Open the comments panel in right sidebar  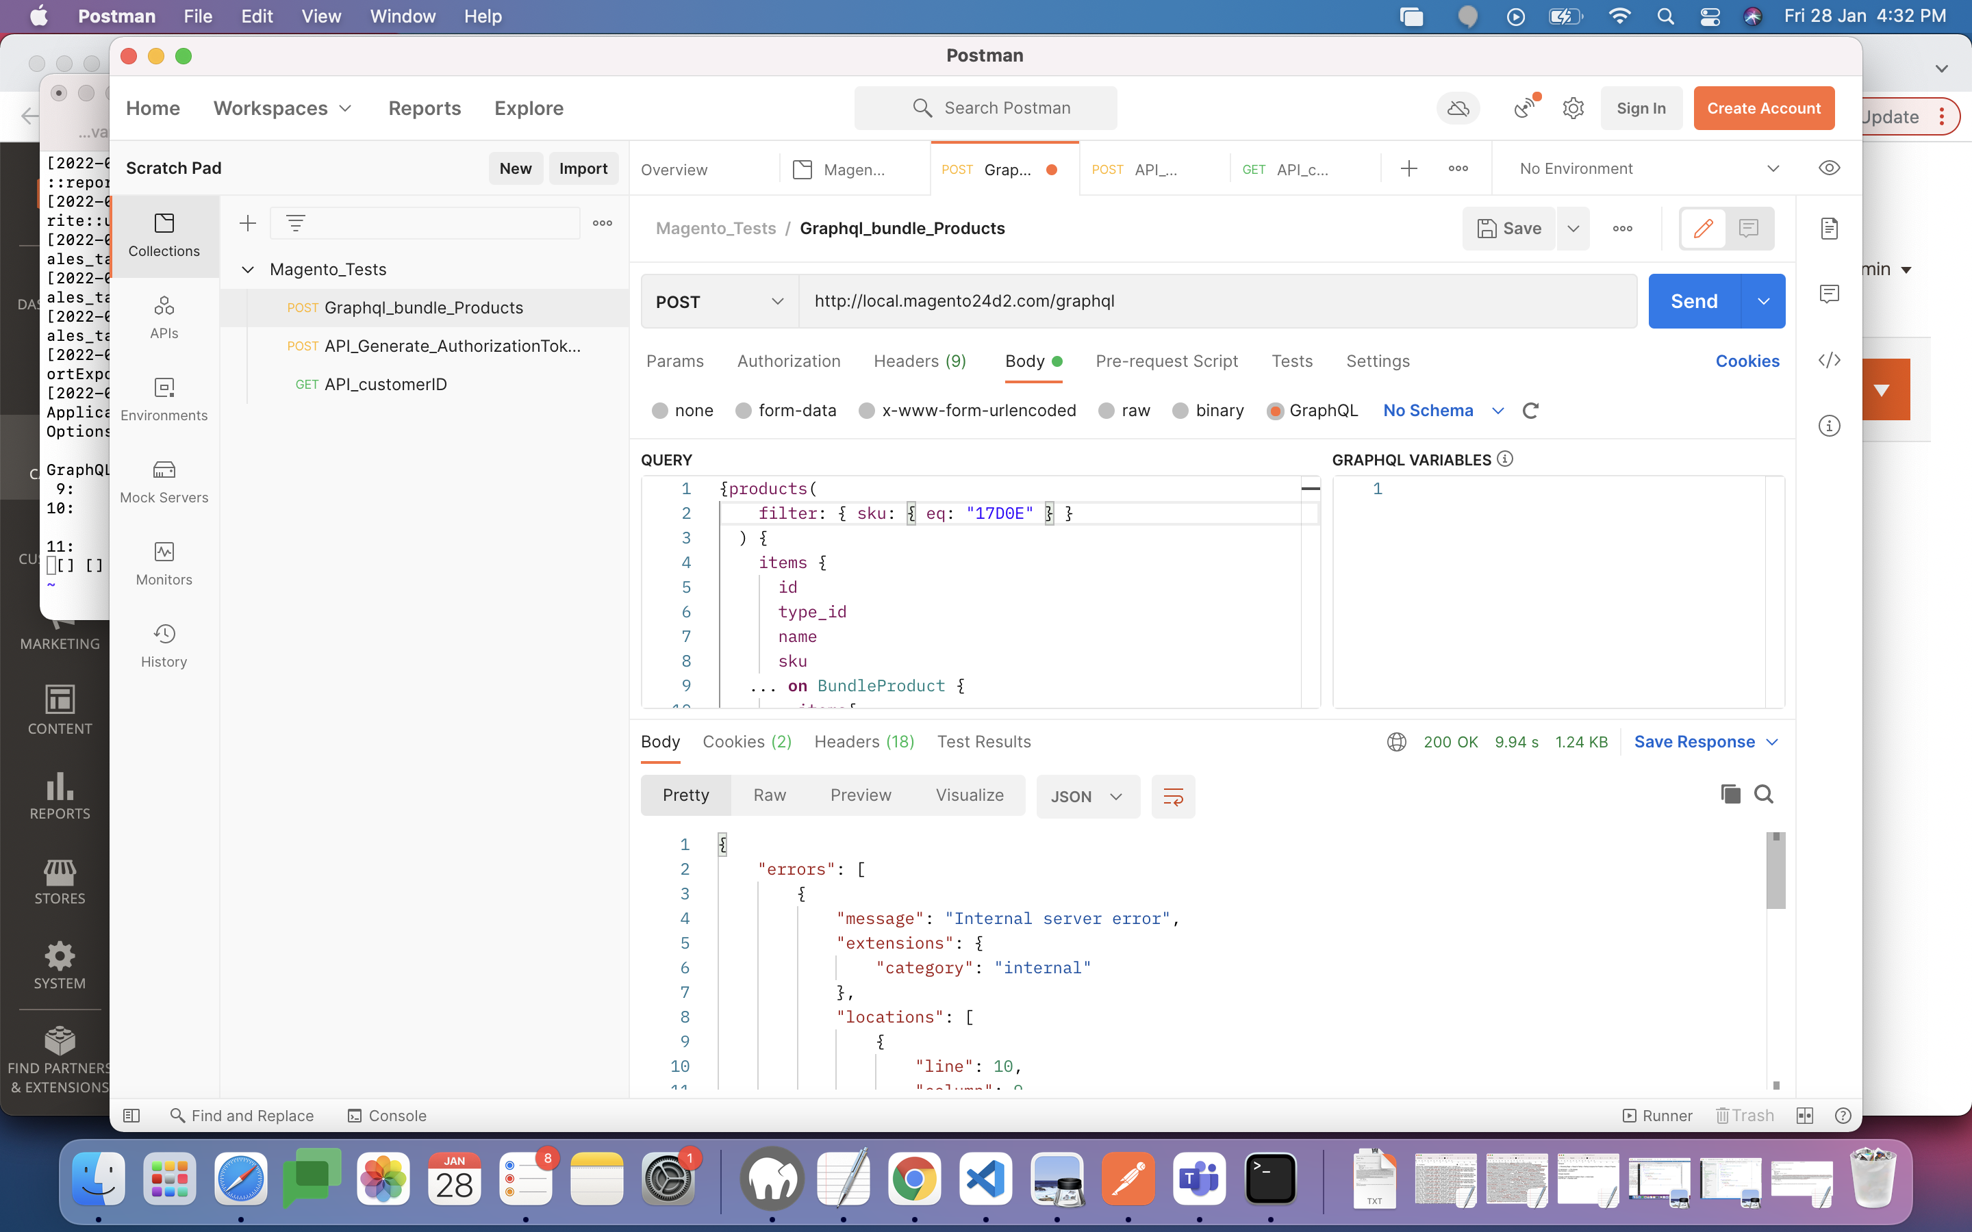pos(1830,294)
